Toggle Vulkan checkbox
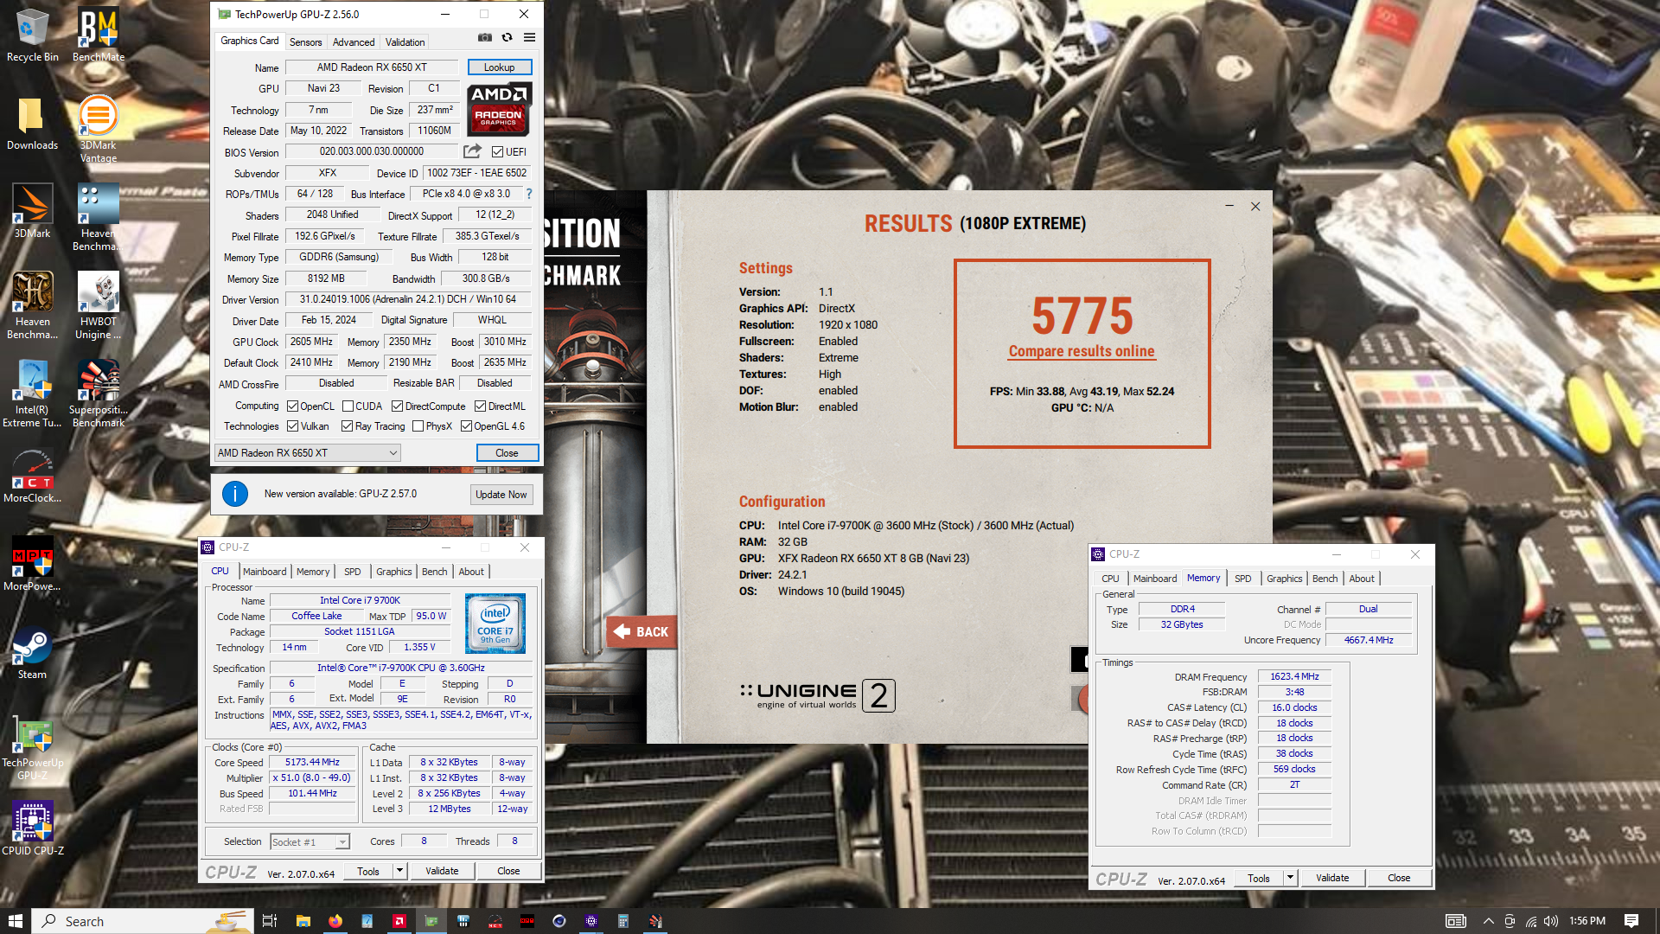 pos(292,426)
